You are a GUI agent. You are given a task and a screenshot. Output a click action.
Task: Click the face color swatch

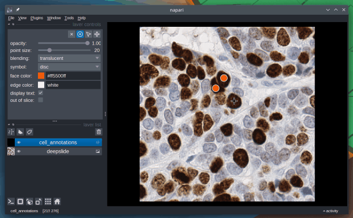41,76
